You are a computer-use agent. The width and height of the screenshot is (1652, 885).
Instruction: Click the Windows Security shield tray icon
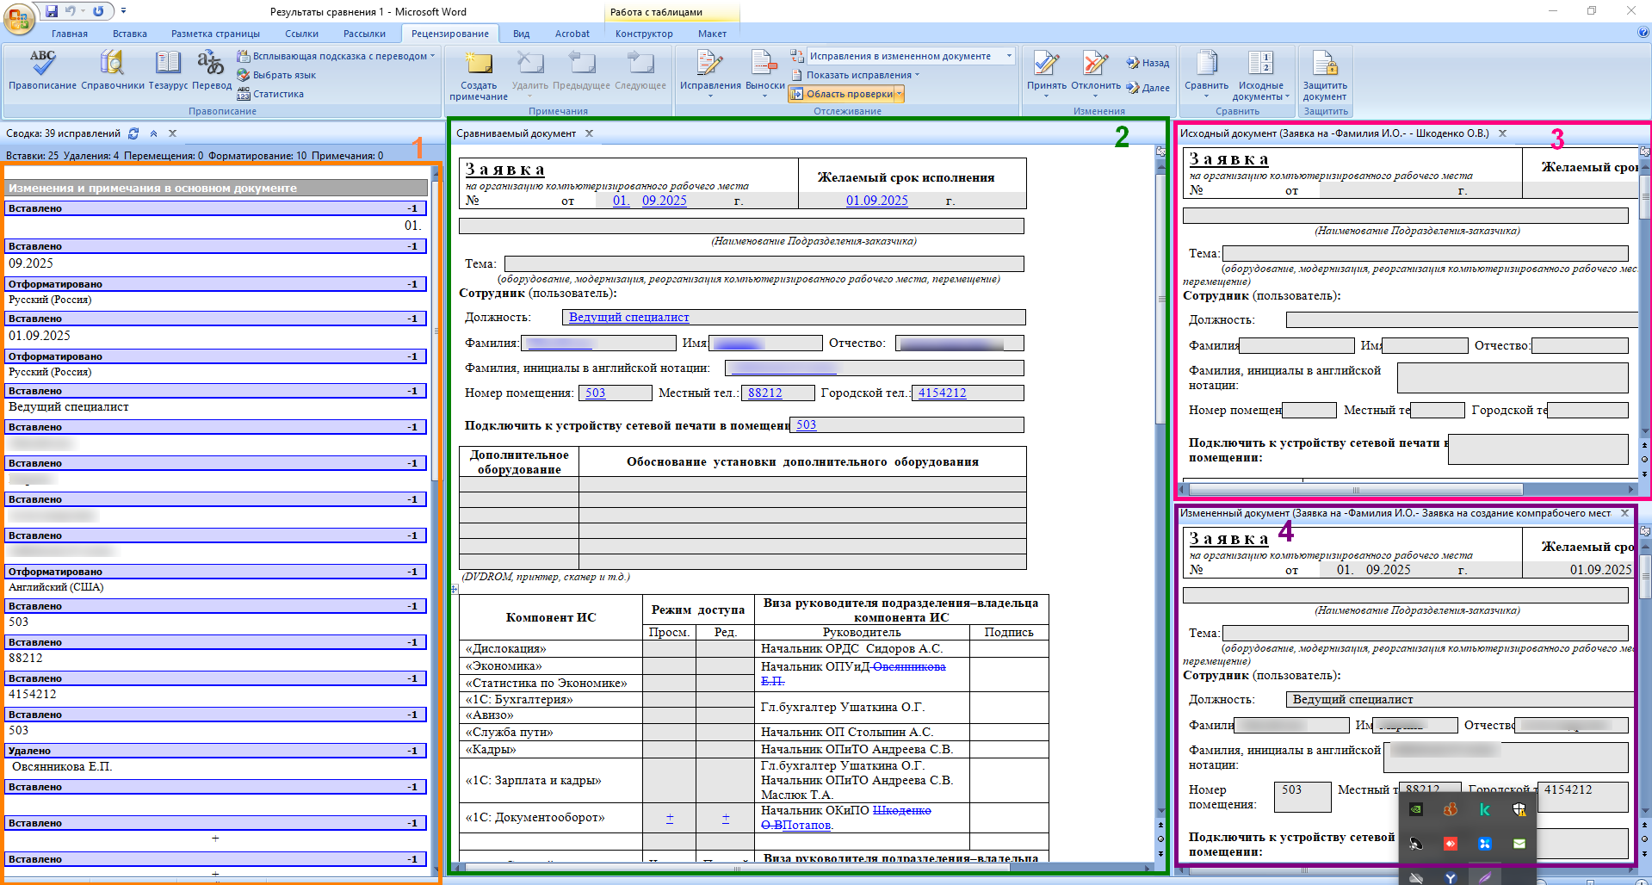[1519, 809]
